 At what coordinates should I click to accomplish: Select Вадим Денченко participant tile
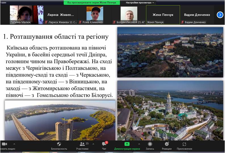click(197, 15)
